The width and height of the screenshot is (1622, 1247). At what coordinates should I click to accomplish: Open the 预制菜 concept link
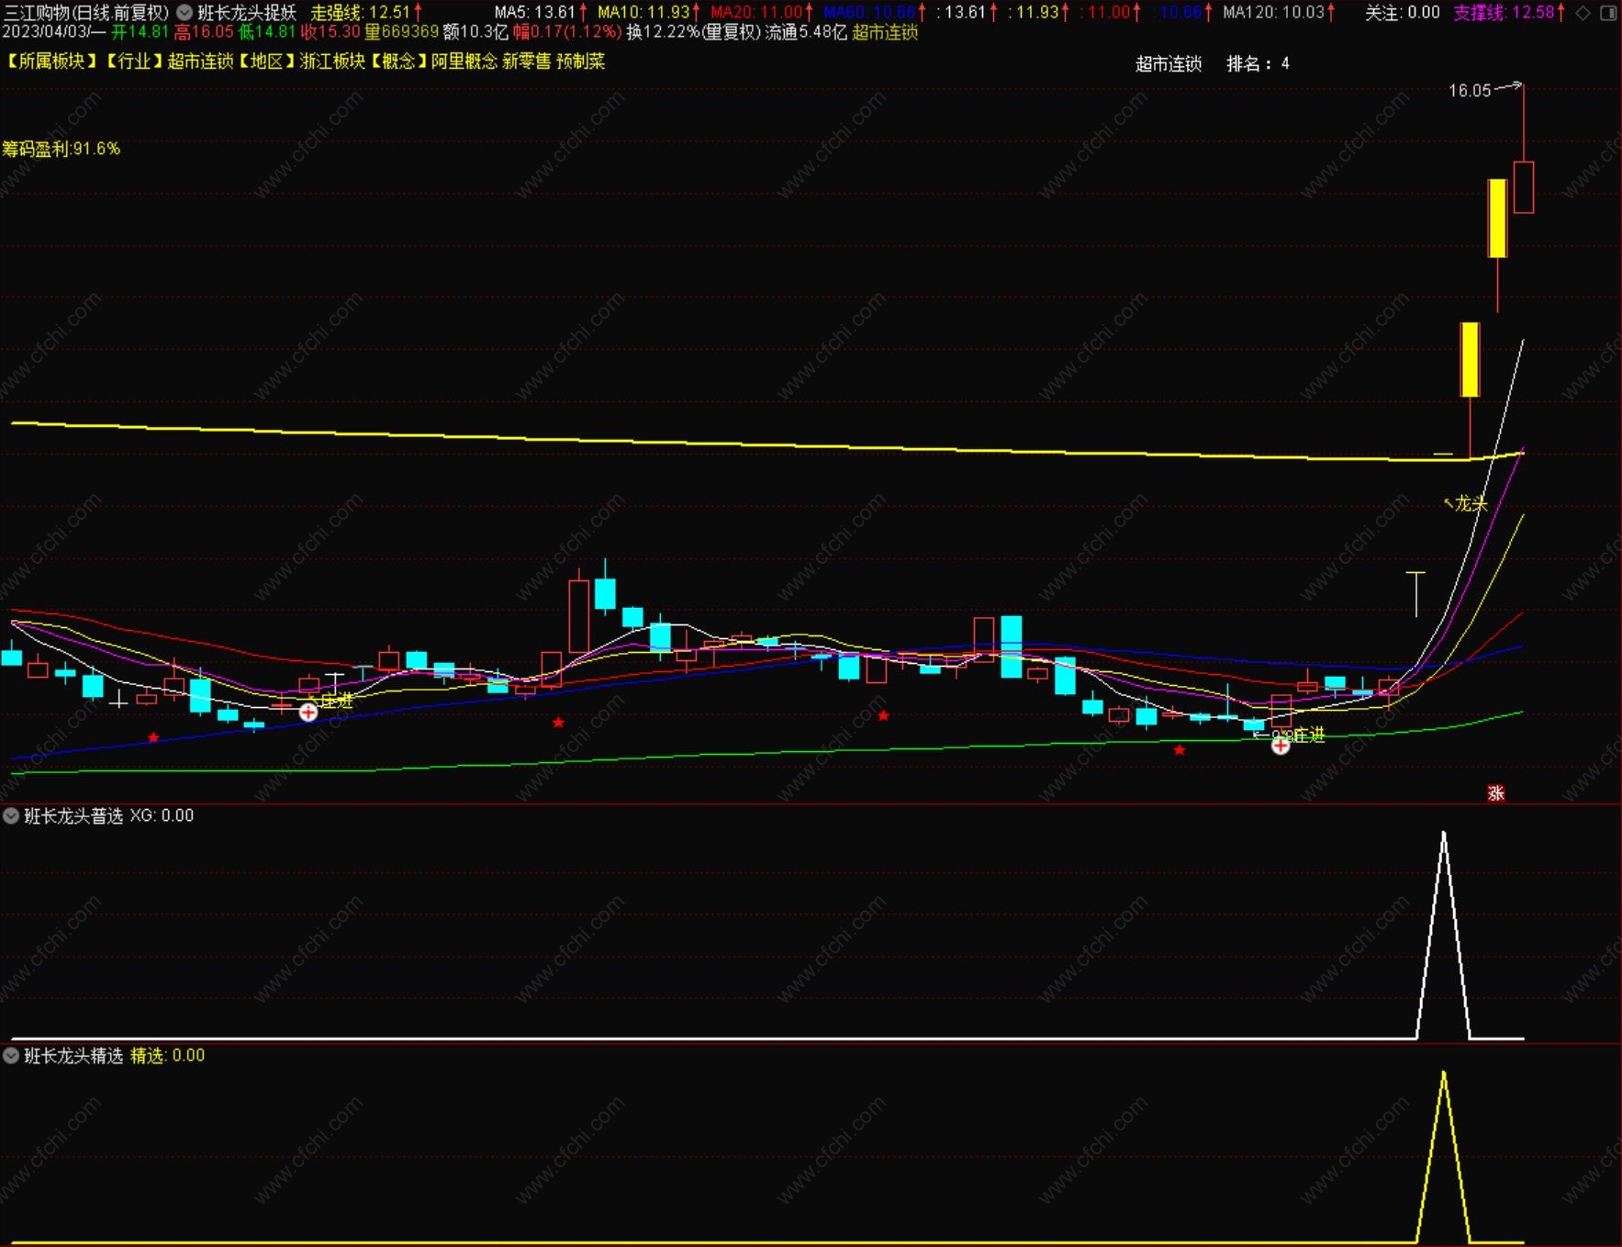pos(581,62)
